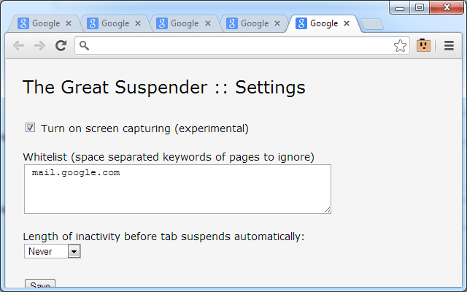
Task: Close the fourth Google tab
Action: tap(277, 23)
